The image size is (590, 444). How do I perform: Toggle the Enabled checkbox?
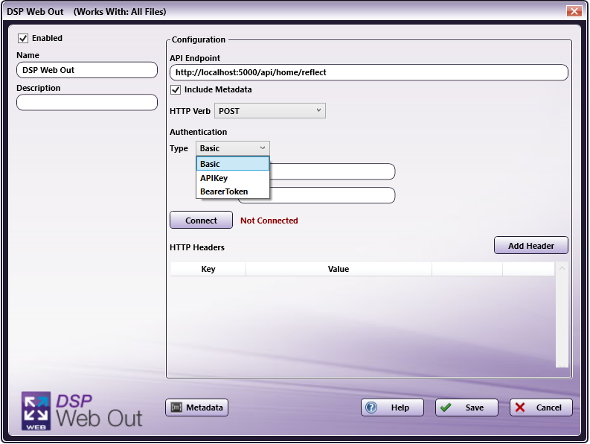[23, 38]
